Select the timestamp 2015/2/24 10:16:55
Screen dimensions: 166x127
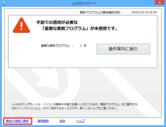[144, 12]
